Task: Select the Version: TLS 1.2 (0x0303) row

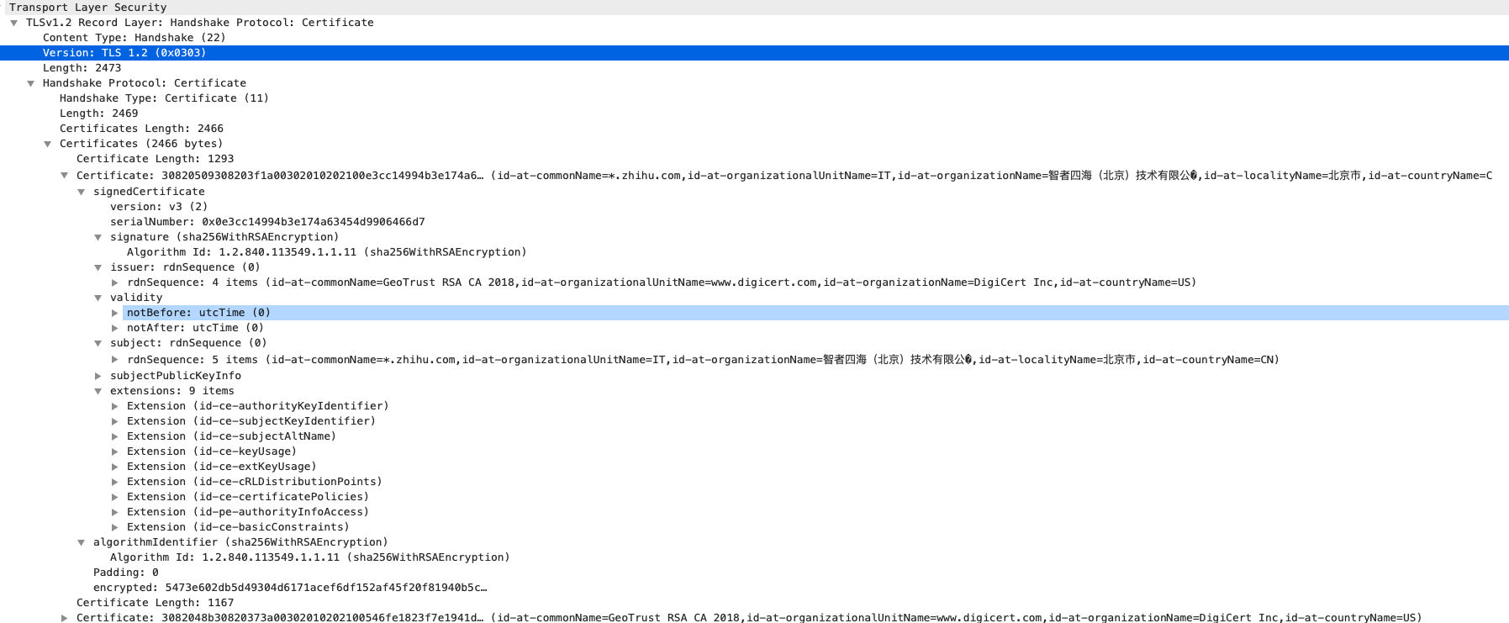Action: 124,53
